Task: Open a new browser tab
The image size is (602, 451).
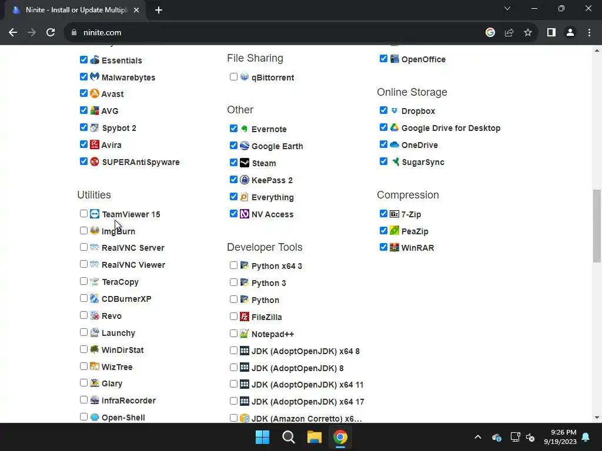Action: pyautogui.click(x=159, y=10)
